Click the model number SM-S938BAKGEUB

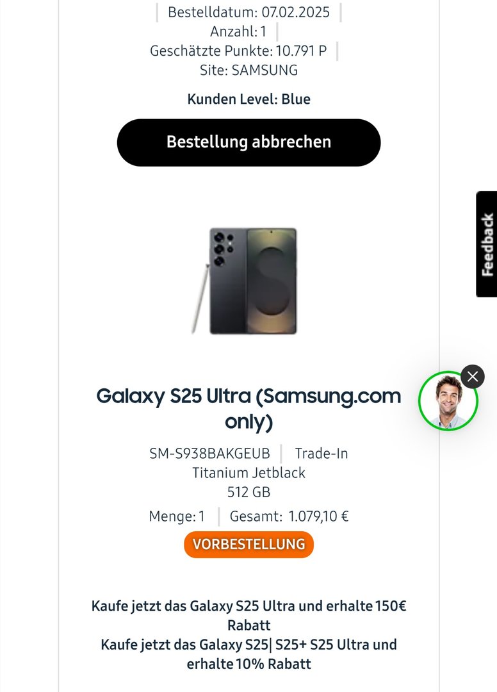pyautogui.click(x=209, y=453)
